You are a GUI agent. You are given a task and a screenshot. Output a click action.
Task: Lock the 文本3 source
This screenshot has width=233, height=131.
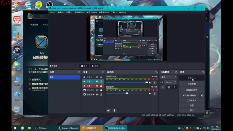(x=101, y=77)
